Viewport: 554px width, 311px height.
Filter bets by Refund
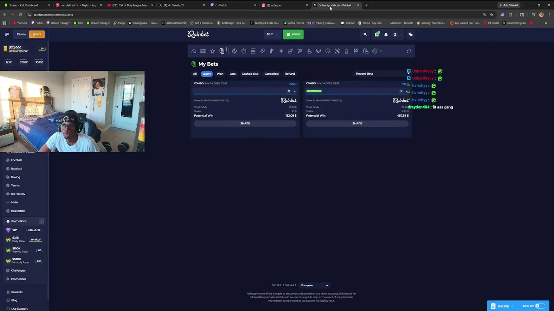(x=290, y=74)
